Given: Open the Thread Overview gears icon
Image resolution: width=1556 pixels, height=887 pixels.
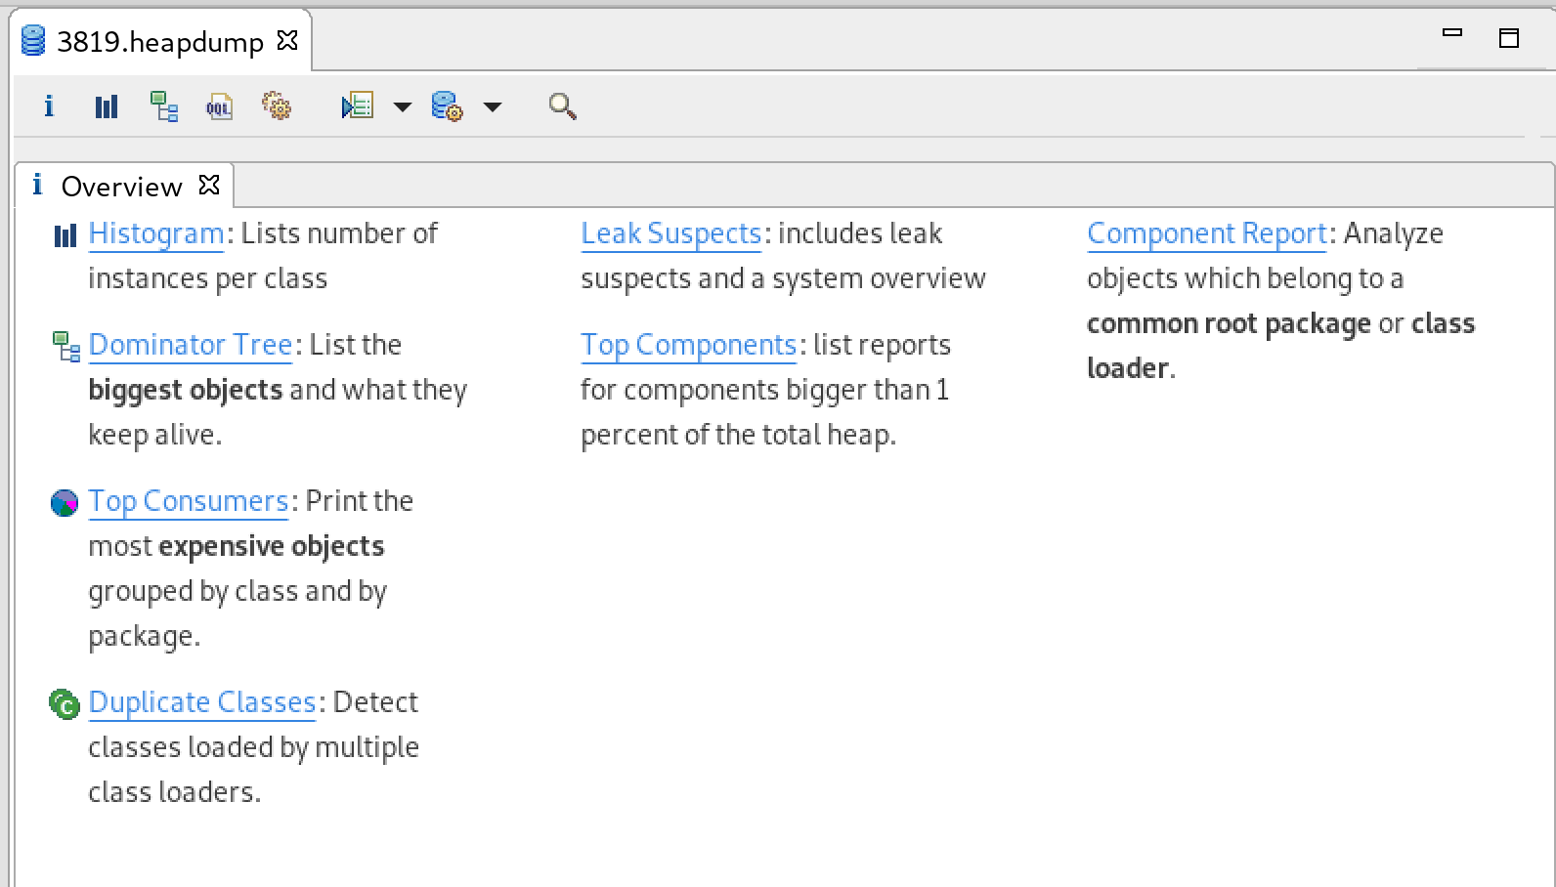Looking at the screenshot, I should [x=277, y=106].
